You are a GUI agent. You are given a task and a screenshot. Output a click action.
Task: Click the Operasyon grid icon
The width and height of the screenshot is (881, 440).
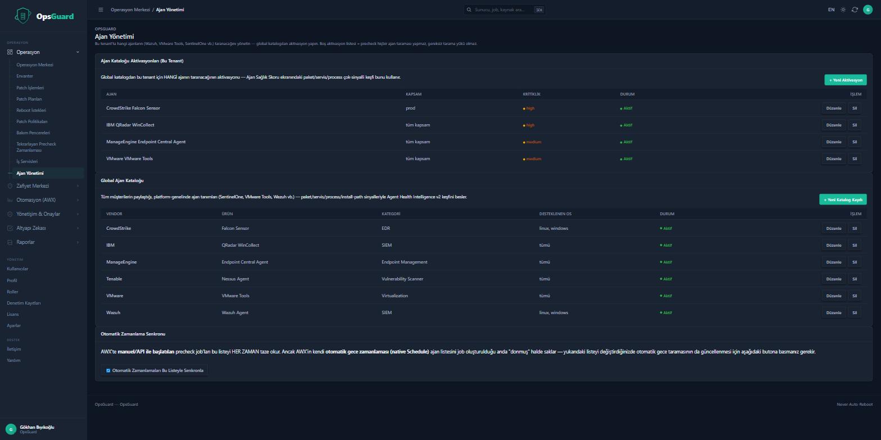[x=10, y=52]
